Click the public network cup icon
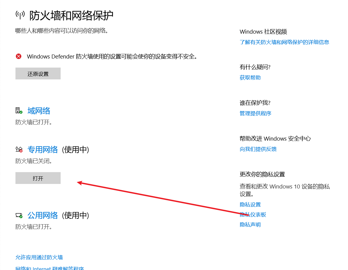This screenshot has height=270, width=348. [x=19, y=215]
